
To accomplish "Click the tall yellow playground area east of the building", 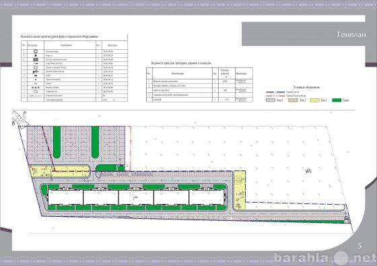I will (x=240, y=190).
